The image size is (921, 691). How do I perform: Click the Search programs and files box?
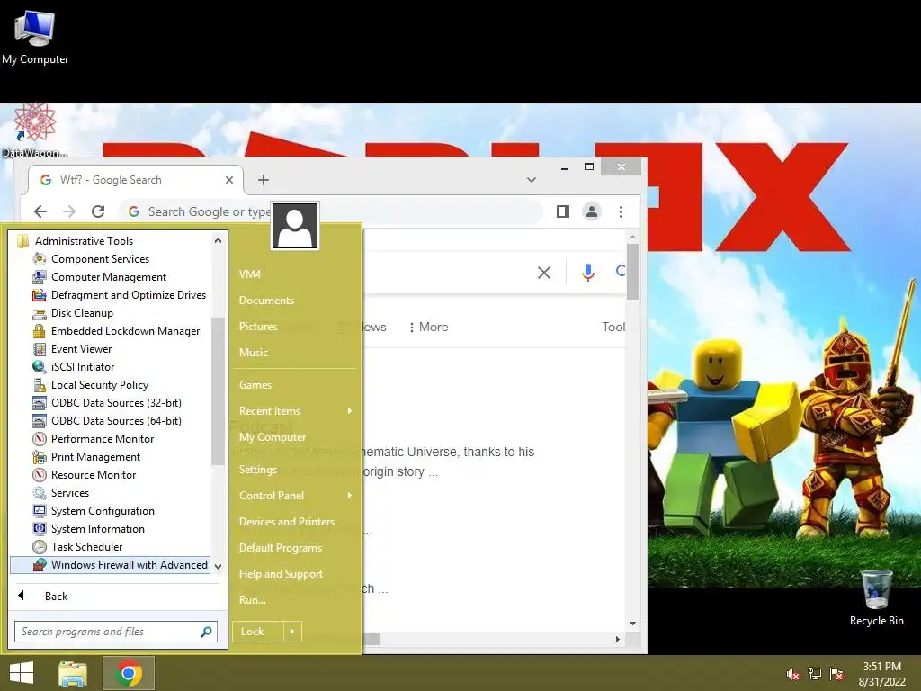116,632
